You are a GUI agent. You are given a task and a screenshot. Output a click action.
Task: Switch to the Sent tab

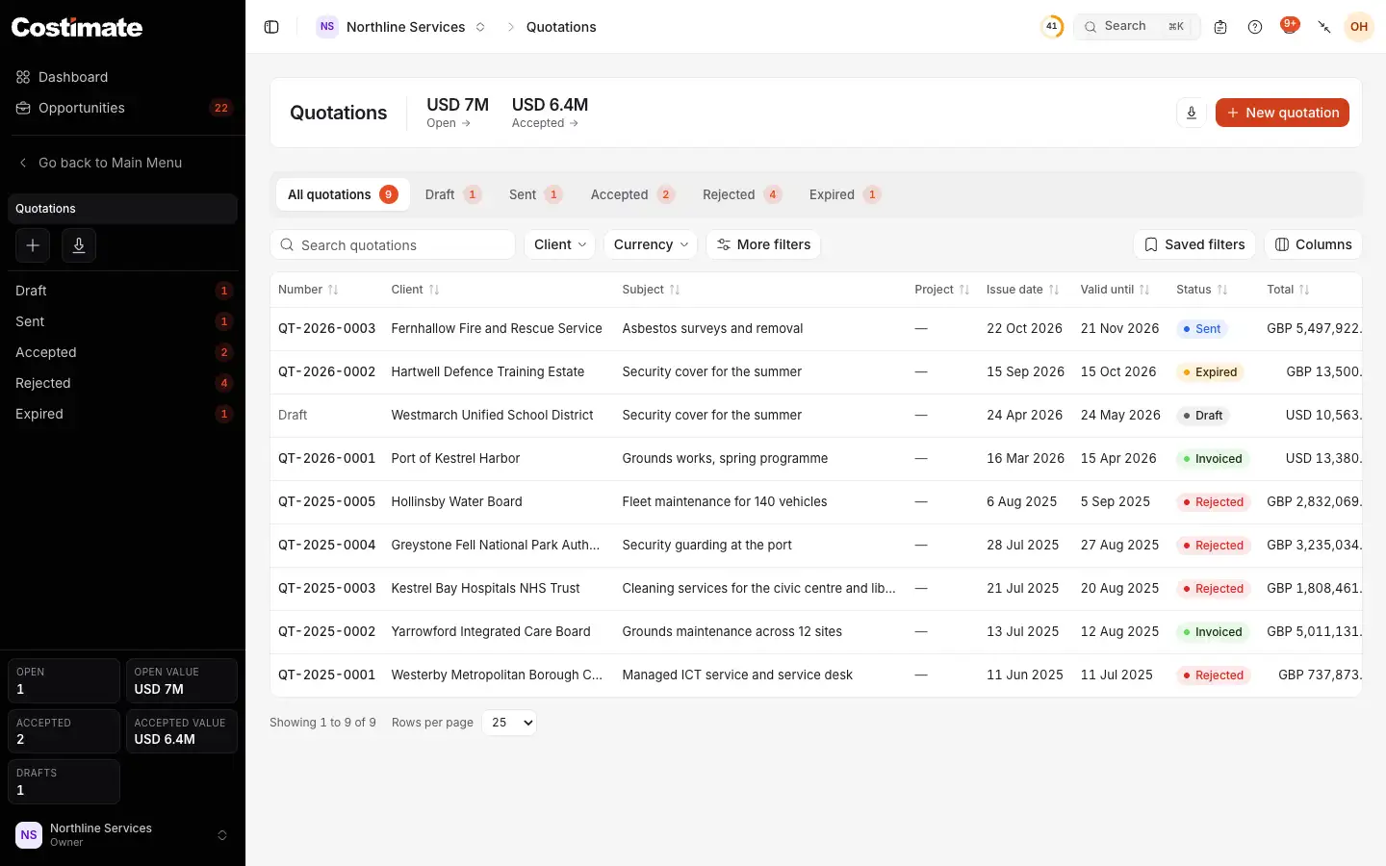pyautogui.click(x=535, y=194)
